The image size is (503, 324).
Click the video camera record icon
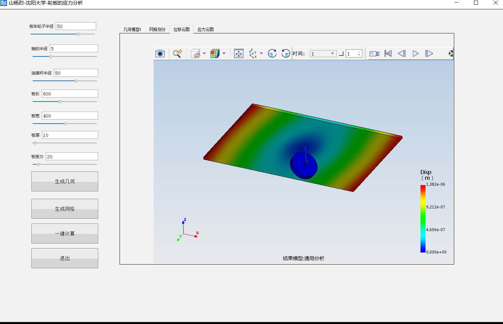pyautogui.click(x=374, y=53)
